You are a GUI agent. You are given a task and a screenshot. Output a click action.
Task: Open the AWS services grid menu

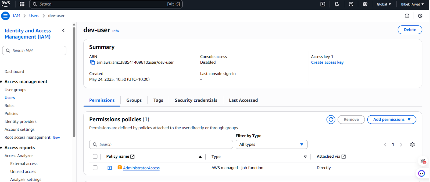click(x=22, y=4)
